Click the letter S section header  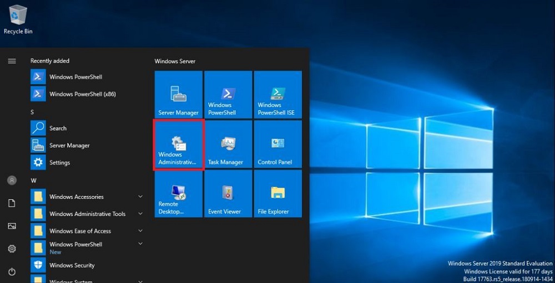(32, 112)
